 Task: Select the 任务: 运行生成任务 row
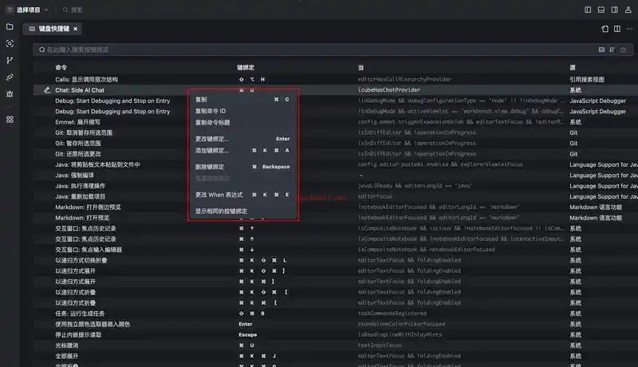point(336,314)
